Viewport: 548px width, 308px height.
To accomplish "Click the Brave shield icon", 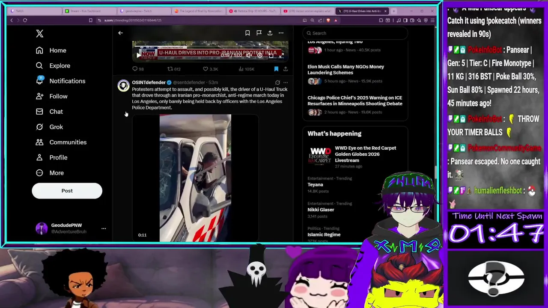I will coord(328,20).
